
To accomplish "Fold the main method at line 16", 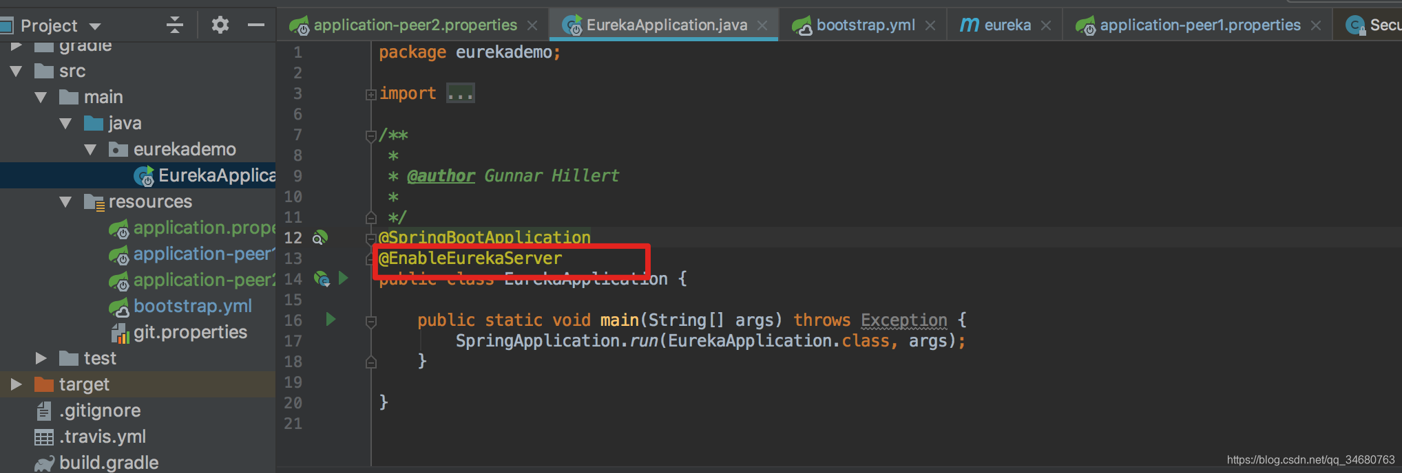I will tap(370, 321).
